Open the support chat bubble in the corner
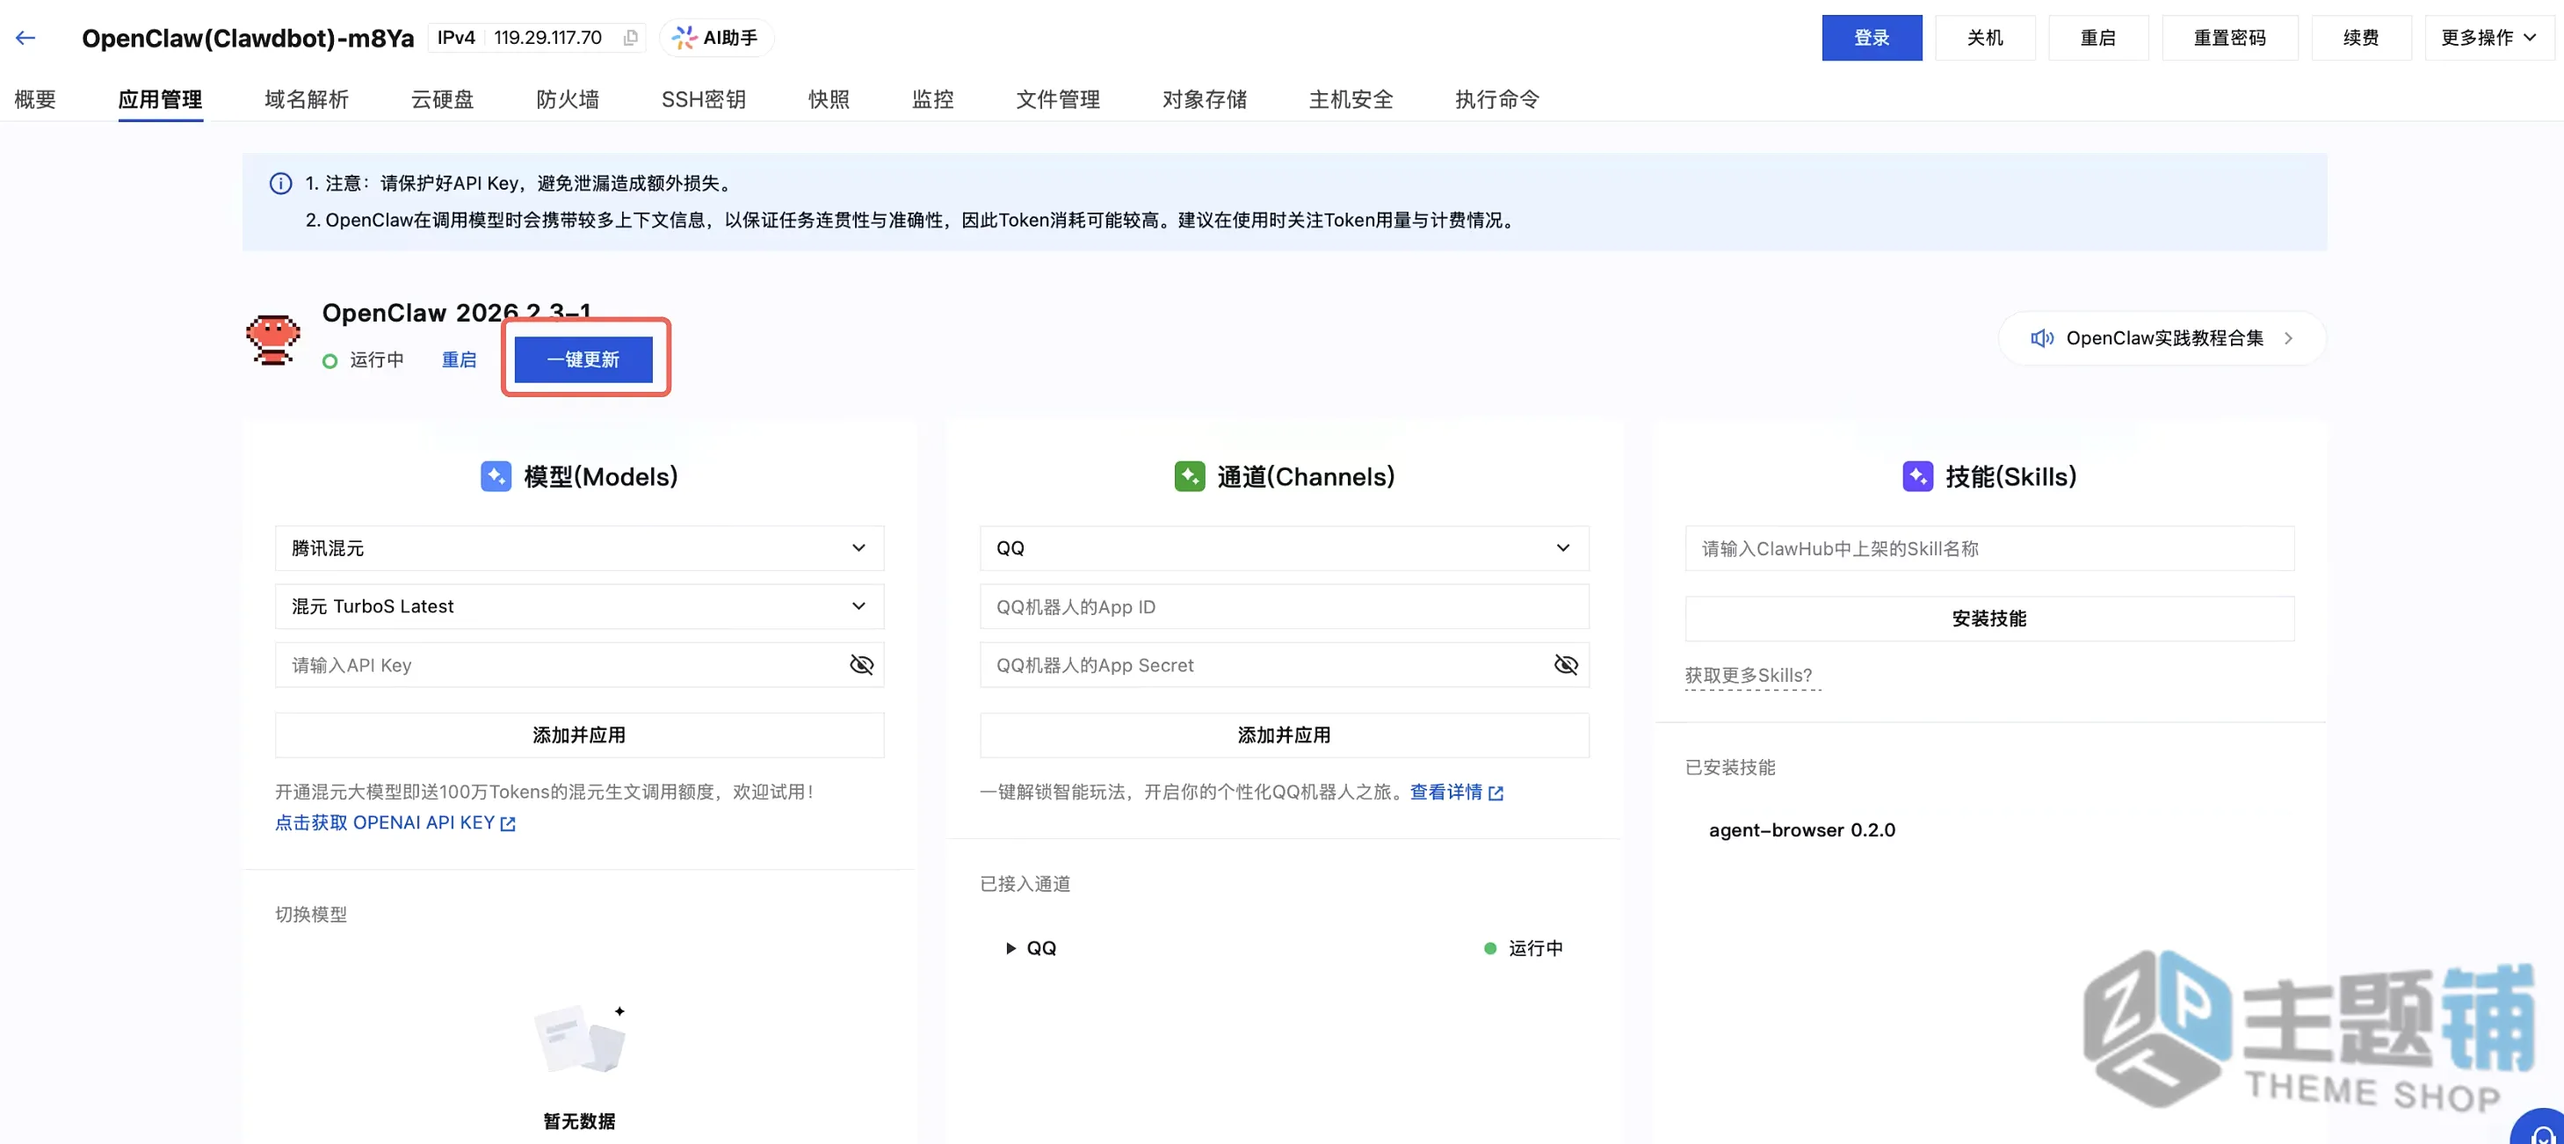 (x=2541, y=1130)
